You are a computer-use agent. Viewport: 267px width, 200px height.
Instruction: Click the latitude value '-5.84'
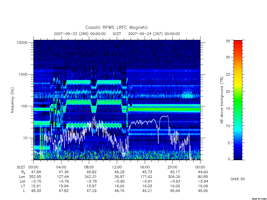click(203, 182)
